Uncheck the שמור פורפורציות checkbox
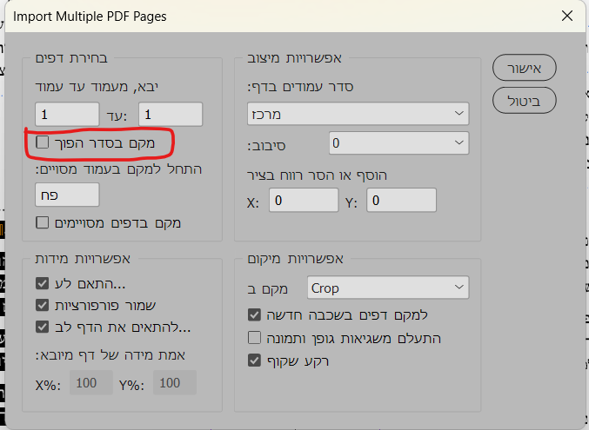Viewport: 589px width, 430px height. tap(43, 305)
